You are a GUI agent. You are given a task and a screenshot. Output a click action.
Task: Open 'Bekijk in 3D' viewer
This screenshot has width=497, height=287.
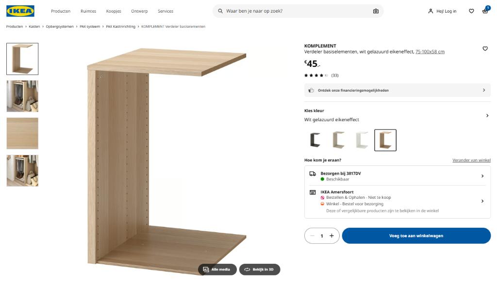coord(260,270)
